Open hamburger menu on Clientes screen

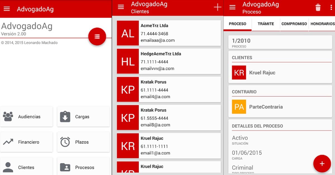[x=121, y=7]
